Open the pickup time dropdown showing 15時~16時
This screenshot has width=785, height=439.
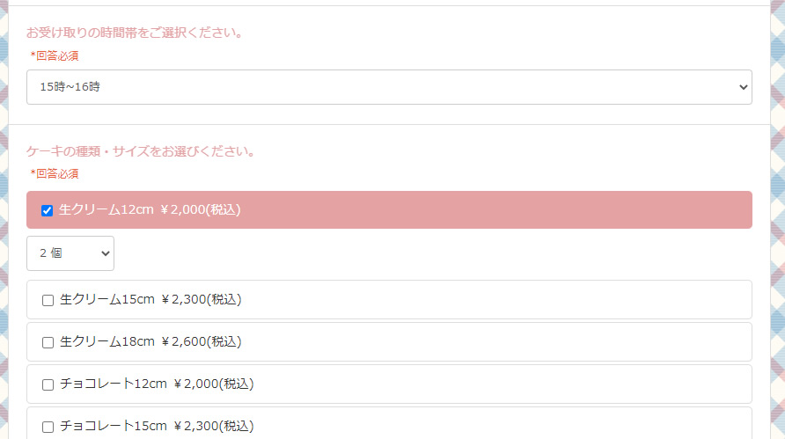[x=388, y=87]
